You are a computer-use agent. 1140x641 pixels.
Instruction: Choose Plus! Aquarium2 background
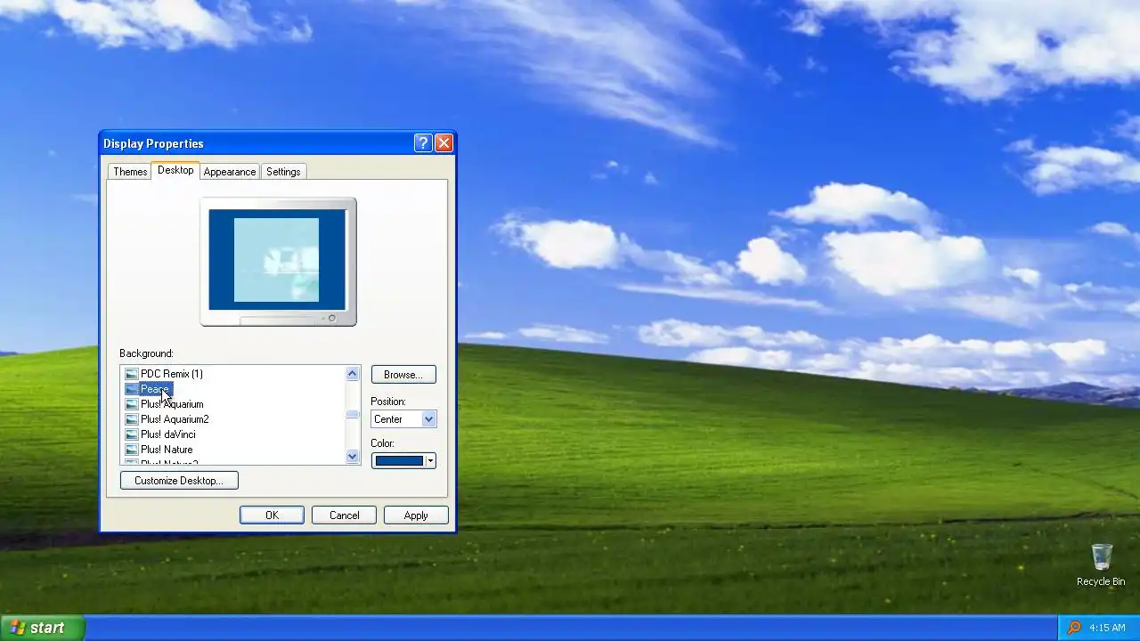[175, 419]
